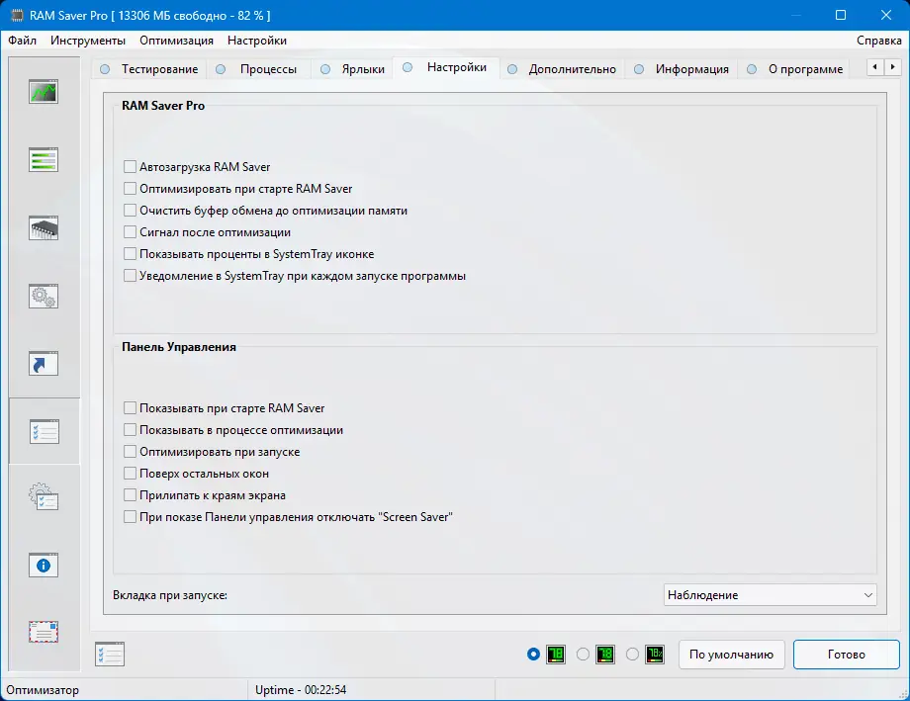Open the Инструменты menu
Viewport: 910px width, 701px height.
pos(88,41)
